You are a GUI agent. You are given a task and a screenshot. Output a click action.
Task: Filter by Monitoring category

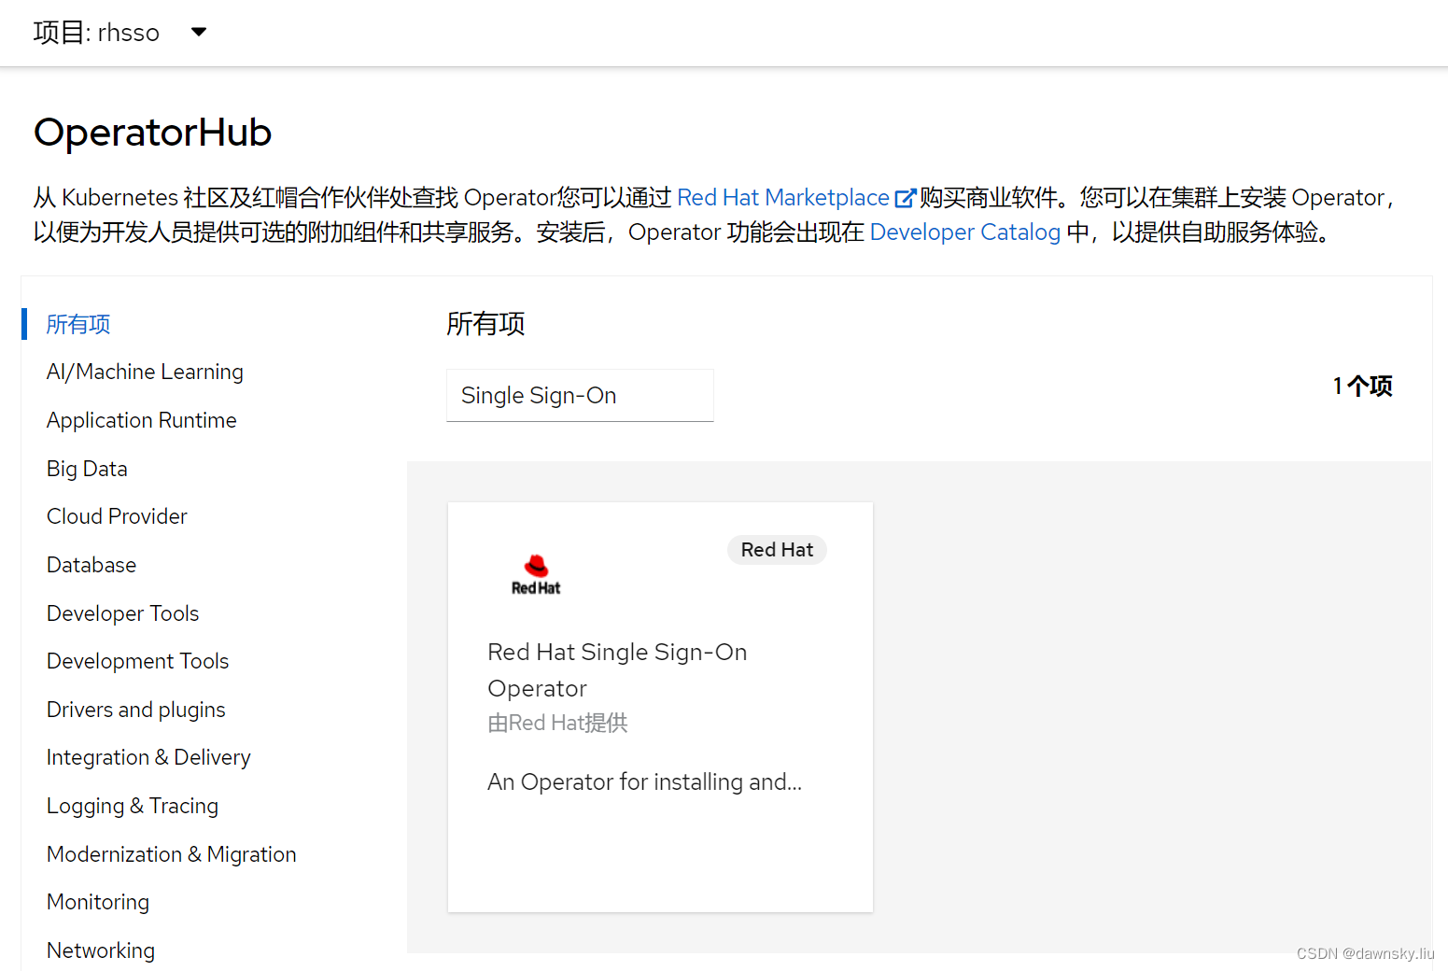[98, 902]
